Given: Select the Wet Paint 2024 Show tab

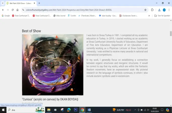Looking at the screenshot, I should pyautogui.click(x=20, y=3).
